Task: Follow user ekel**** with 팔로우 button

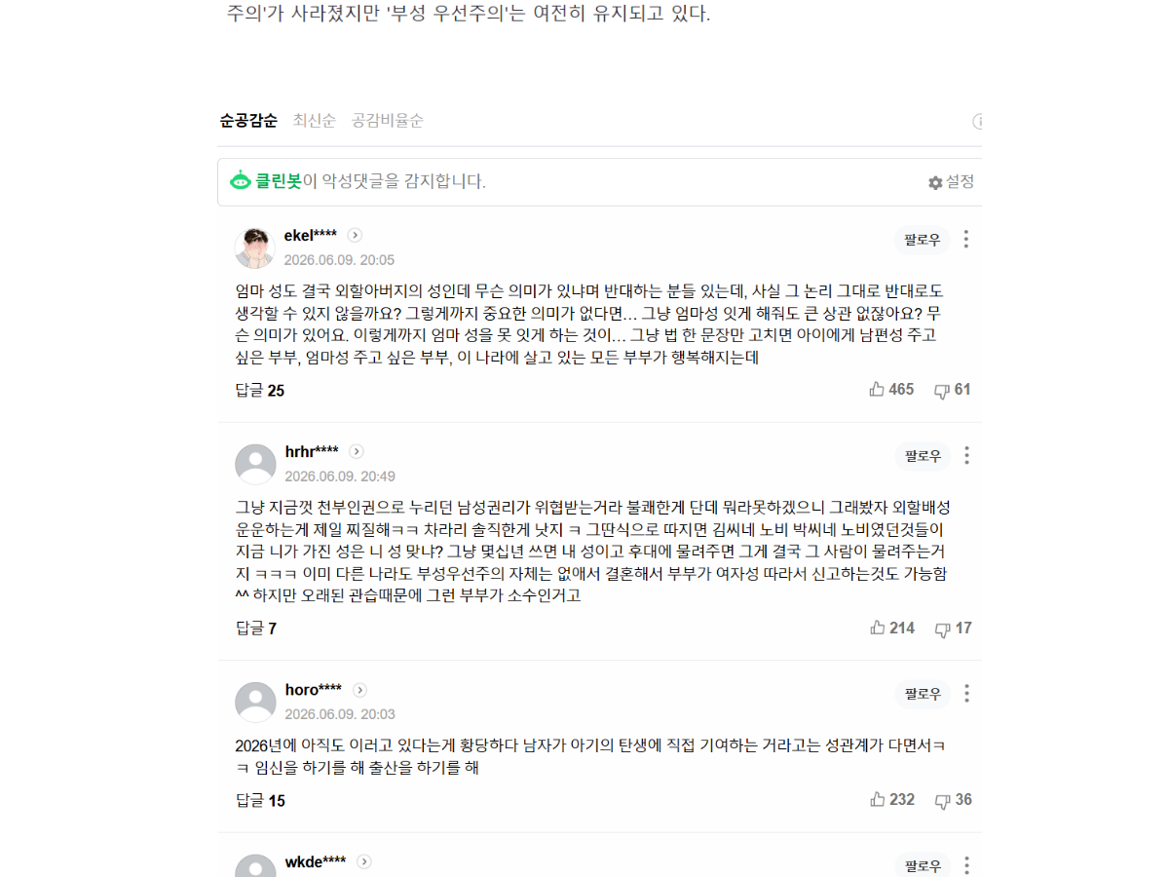Action: click(x=923, y=240)
